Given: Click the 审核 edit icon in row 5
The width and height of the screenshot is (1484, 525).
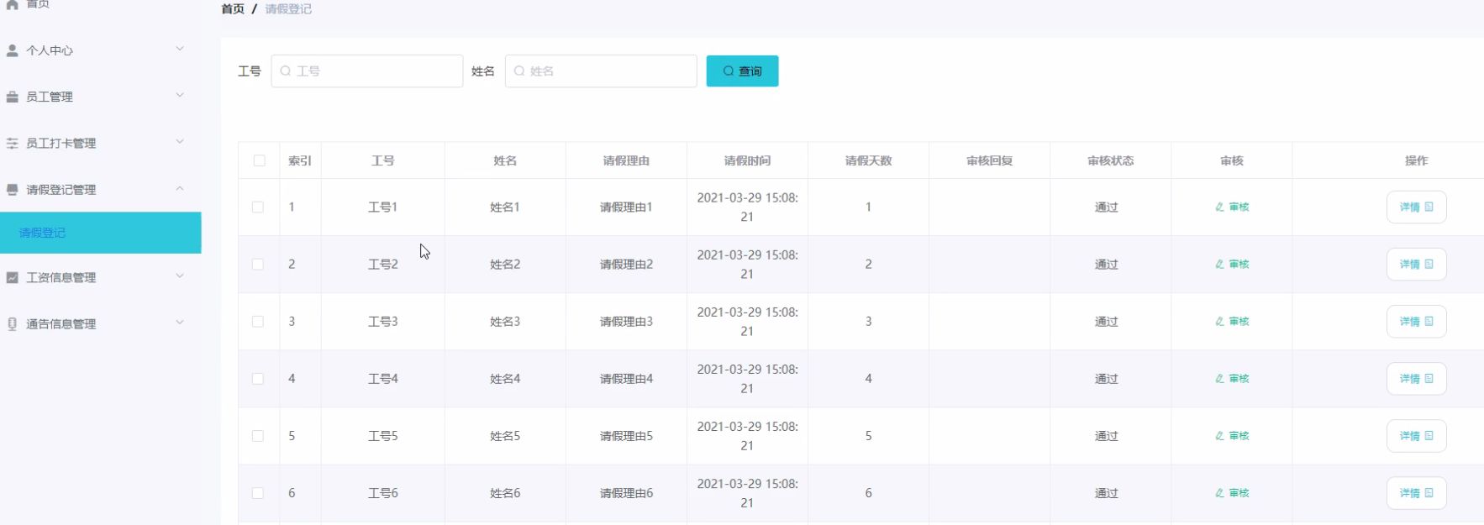Looking at the screenshot, I should click(1219, 436).
